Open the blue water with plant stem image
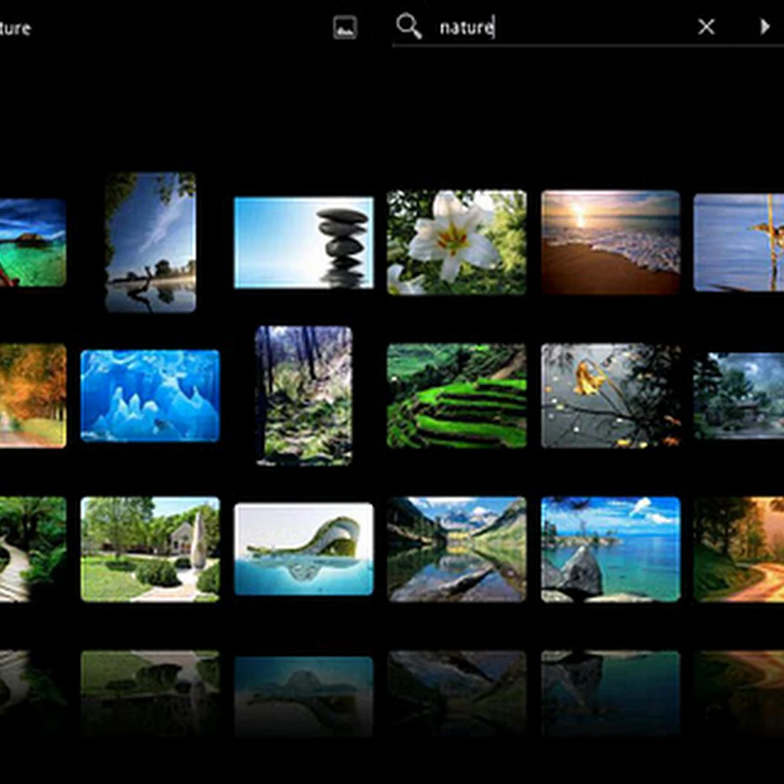The width and height of the screenshot is (784, 784). [739, 242]
